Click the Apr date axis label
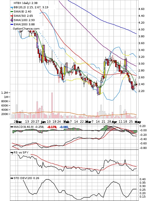 click(x=114, y=122)
